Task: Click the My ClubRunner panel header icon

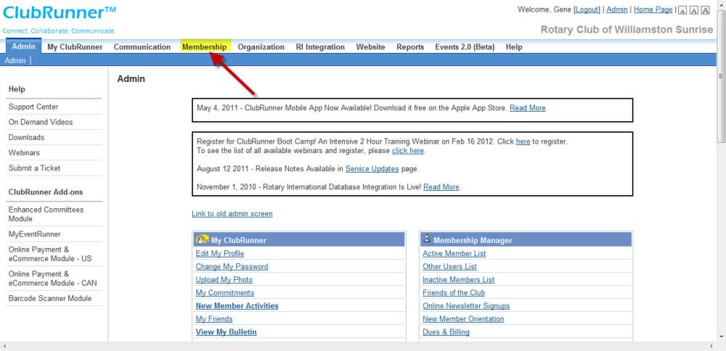Action: [x=203, y=239]
